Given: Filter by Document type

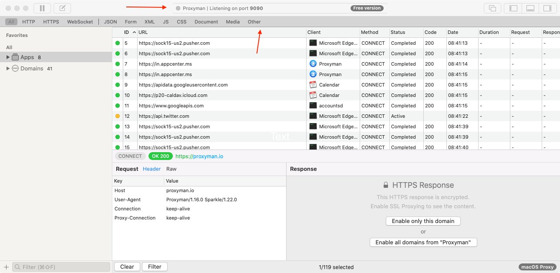Looking at the screenshot, I should tap(206, 22).
